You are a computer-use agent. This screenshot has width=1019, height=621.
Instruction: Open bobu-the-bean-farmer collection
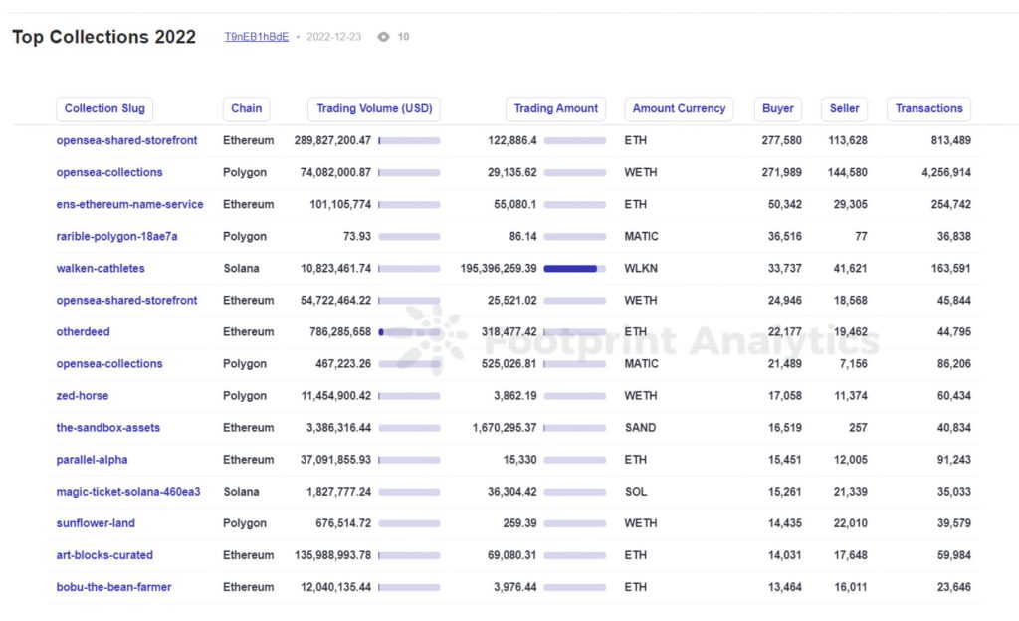113,587
